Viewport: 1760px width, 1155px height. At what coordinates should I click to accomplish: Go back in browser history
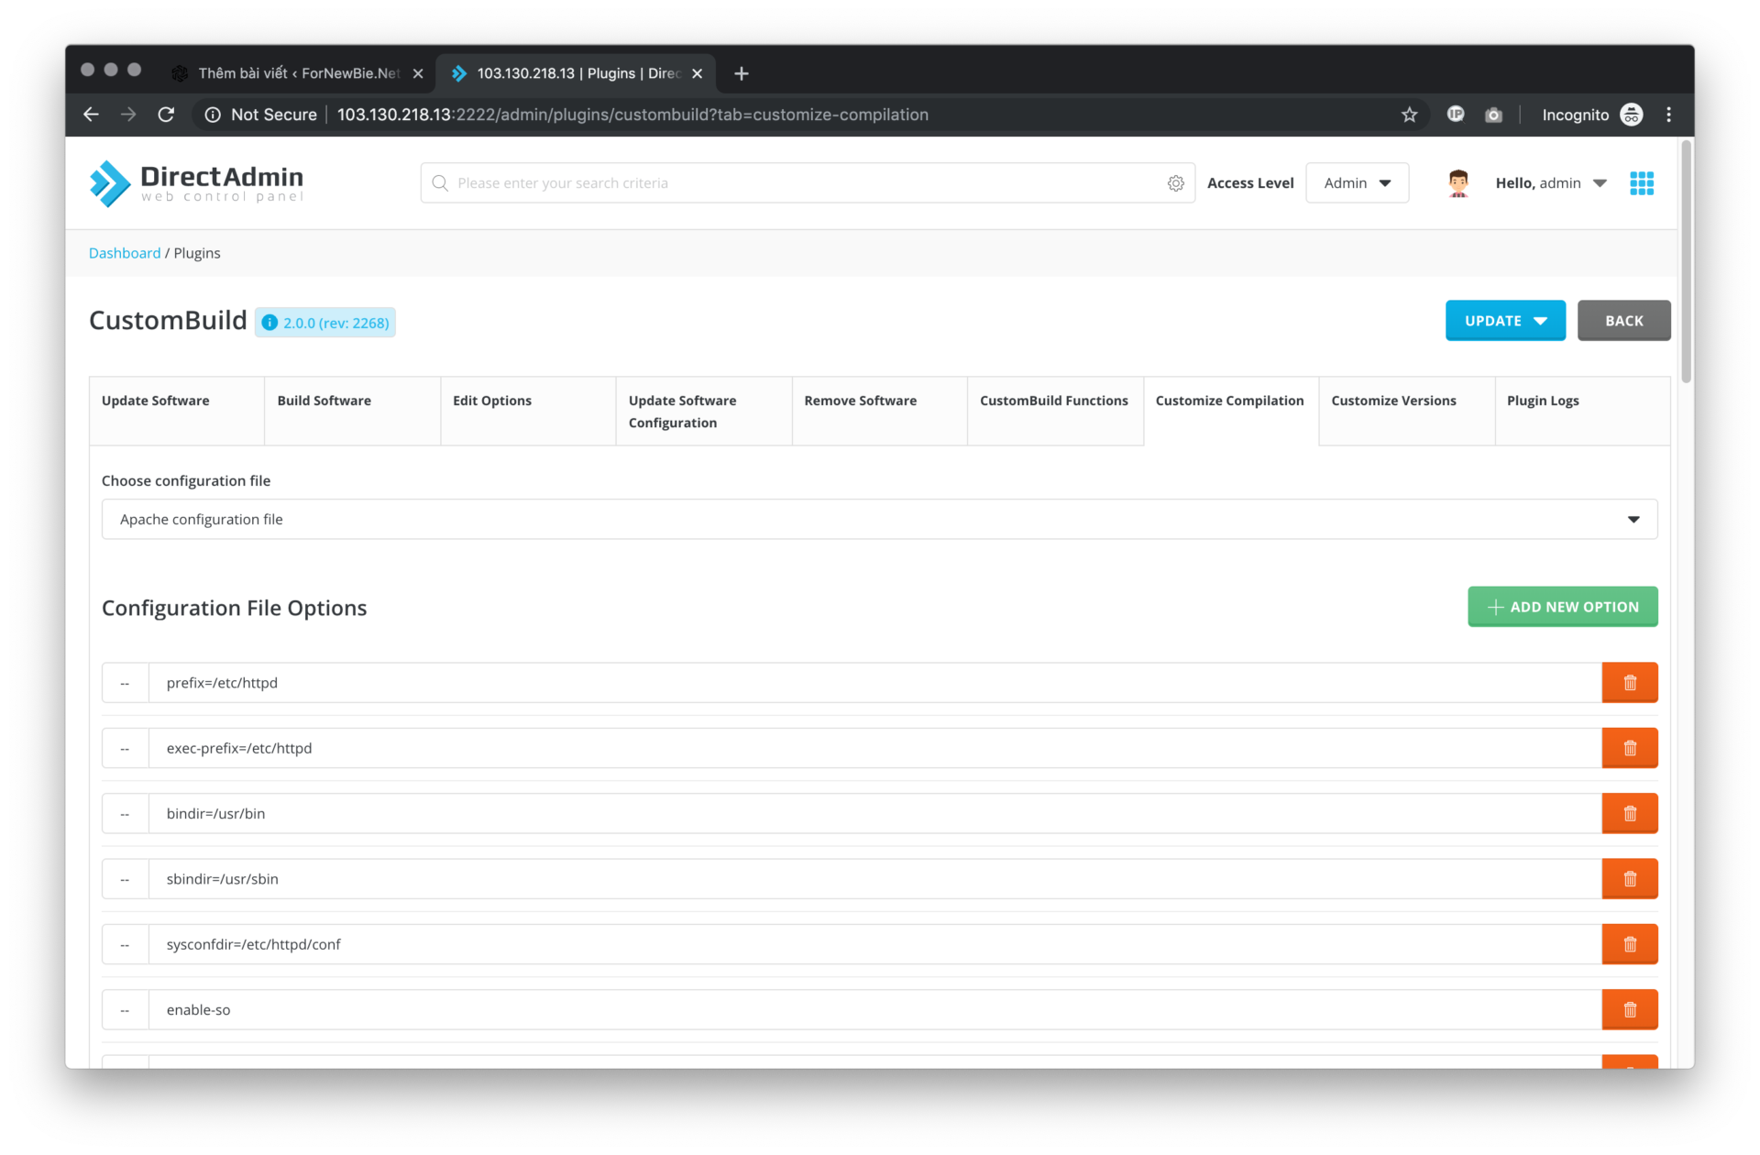point(91,115)
